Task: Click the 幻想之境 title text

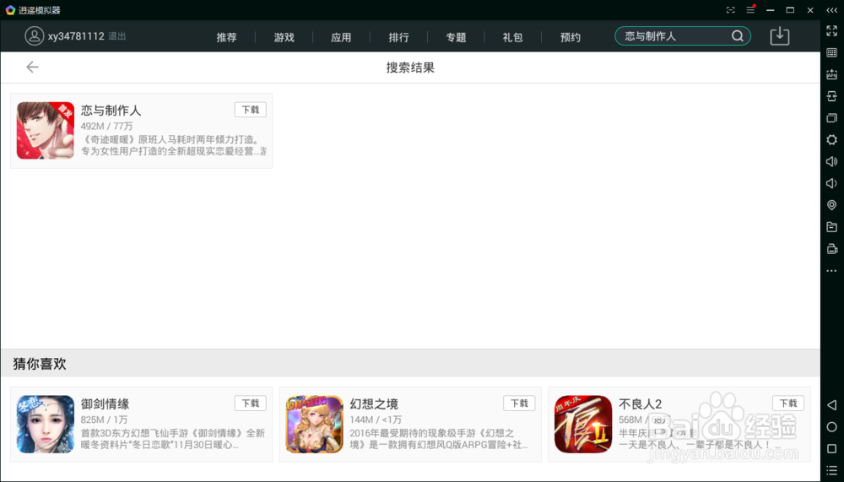Action: pyautogui.click(x=374, y=403)
